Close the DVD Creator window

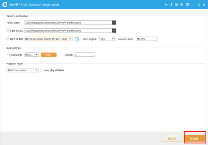[x=204, y=4]
